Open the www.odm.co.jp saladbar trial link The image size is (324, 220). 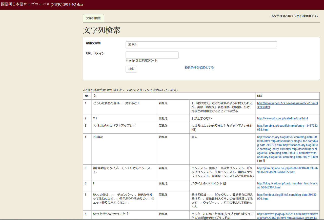pyautogui.click(x=282, y=118)
